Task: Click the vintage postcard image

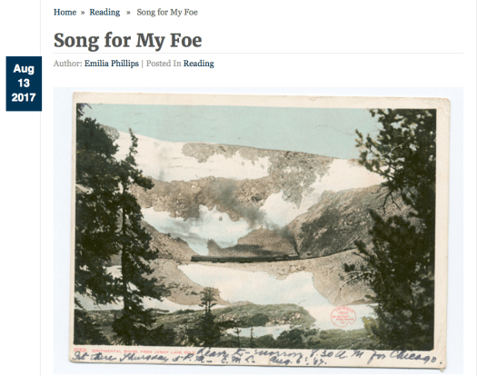Action: coord(258,231)
